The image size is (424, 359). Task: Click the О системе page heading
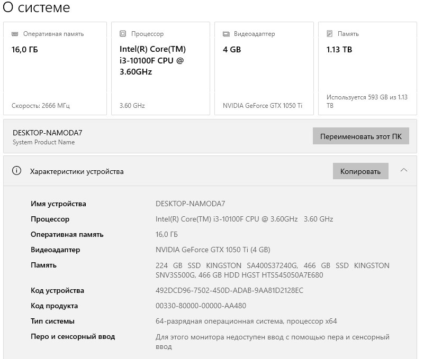[x=37, y=8]
